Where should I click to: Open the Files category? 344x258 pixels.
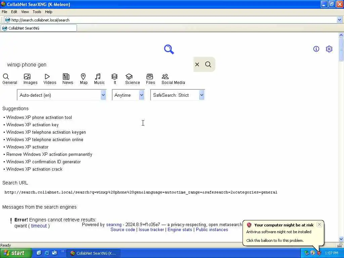click(150, 79)
